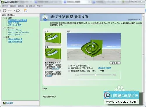Open 设置 PhysX 配置 in the tree

(x=15, y=25)
